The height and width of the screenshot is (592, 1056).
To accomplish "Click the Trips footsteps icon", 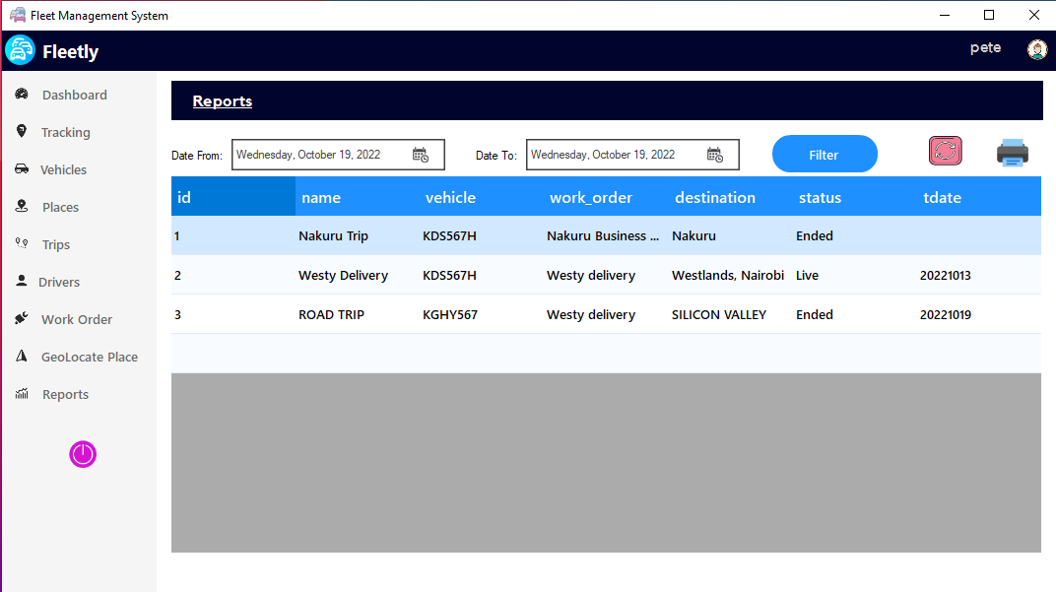I will 22,244.
